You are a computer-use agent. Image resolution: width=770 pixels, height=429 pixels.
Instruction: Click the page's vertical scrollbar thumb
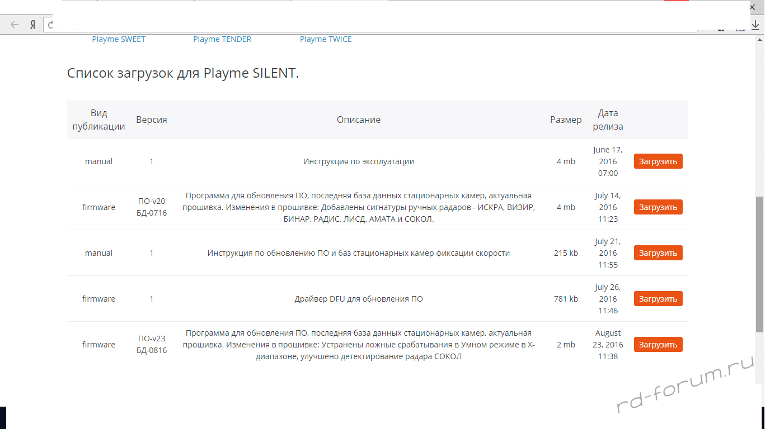(759, 263)
